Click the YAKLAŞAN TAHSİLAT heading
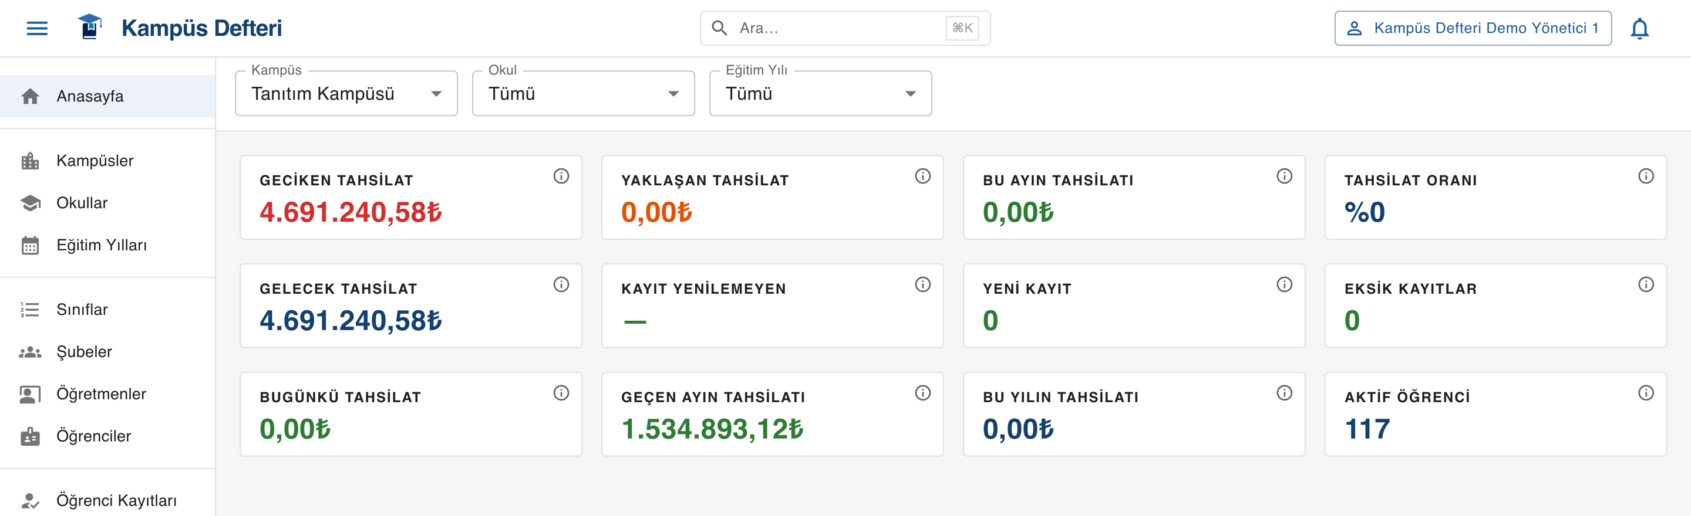1691x516 pixels. click(705, 180)
